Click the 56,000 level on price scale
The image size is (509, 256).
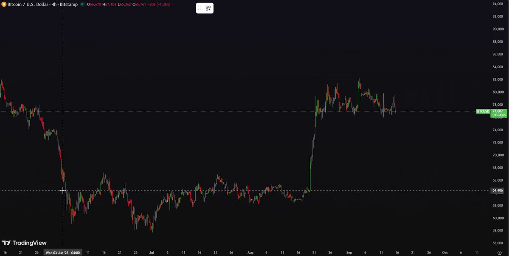498,243
